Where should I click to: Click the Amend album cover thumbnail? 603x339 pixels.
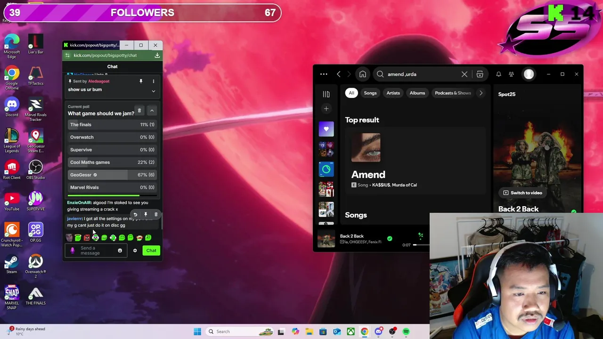pyautogui.click(x=366, y=148)
